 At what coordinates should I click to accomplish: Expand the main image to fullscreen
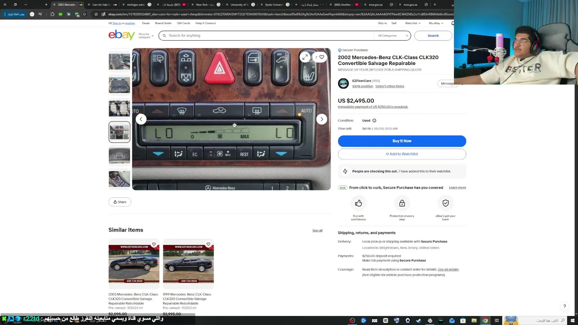(x=305, y=57)
